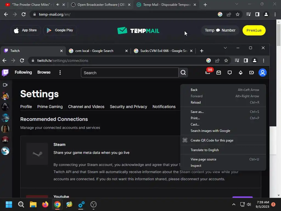Toggle side panel in the Twitch browser window
Screen dimensions: 281x211
246,60
